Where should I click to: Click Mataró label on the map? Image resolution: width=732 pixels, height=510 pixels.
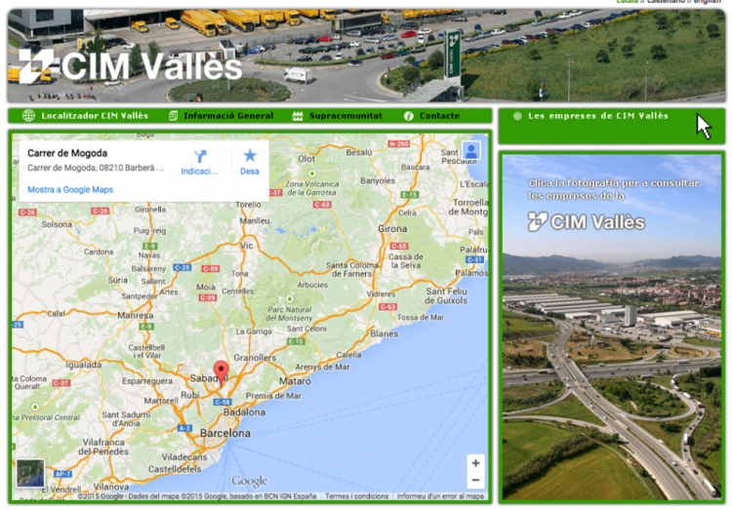tap(295, 381)
